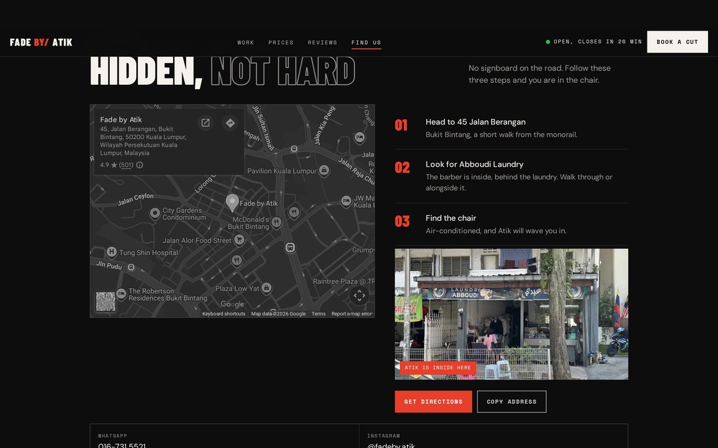
Task: Click the Google logo on the map
Action: pyautogui.click(x=232, y=304)
